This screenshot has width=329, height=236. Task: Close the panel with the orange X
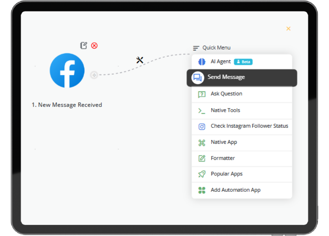[288, 28]
